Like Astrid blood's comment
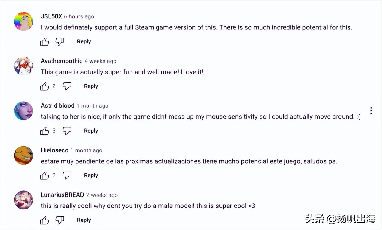The width and height of the screenshot is (382, 230). point(44,131)
